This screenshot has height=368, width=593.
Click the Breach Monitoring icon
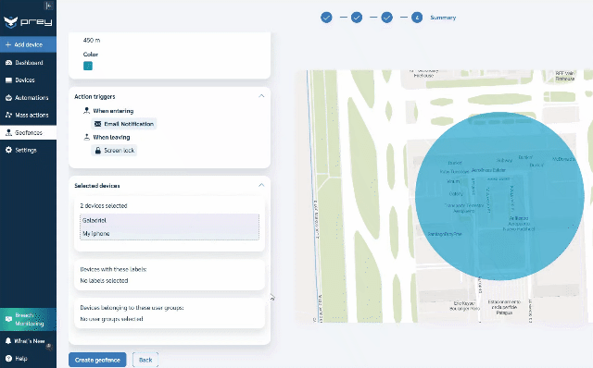8,319
